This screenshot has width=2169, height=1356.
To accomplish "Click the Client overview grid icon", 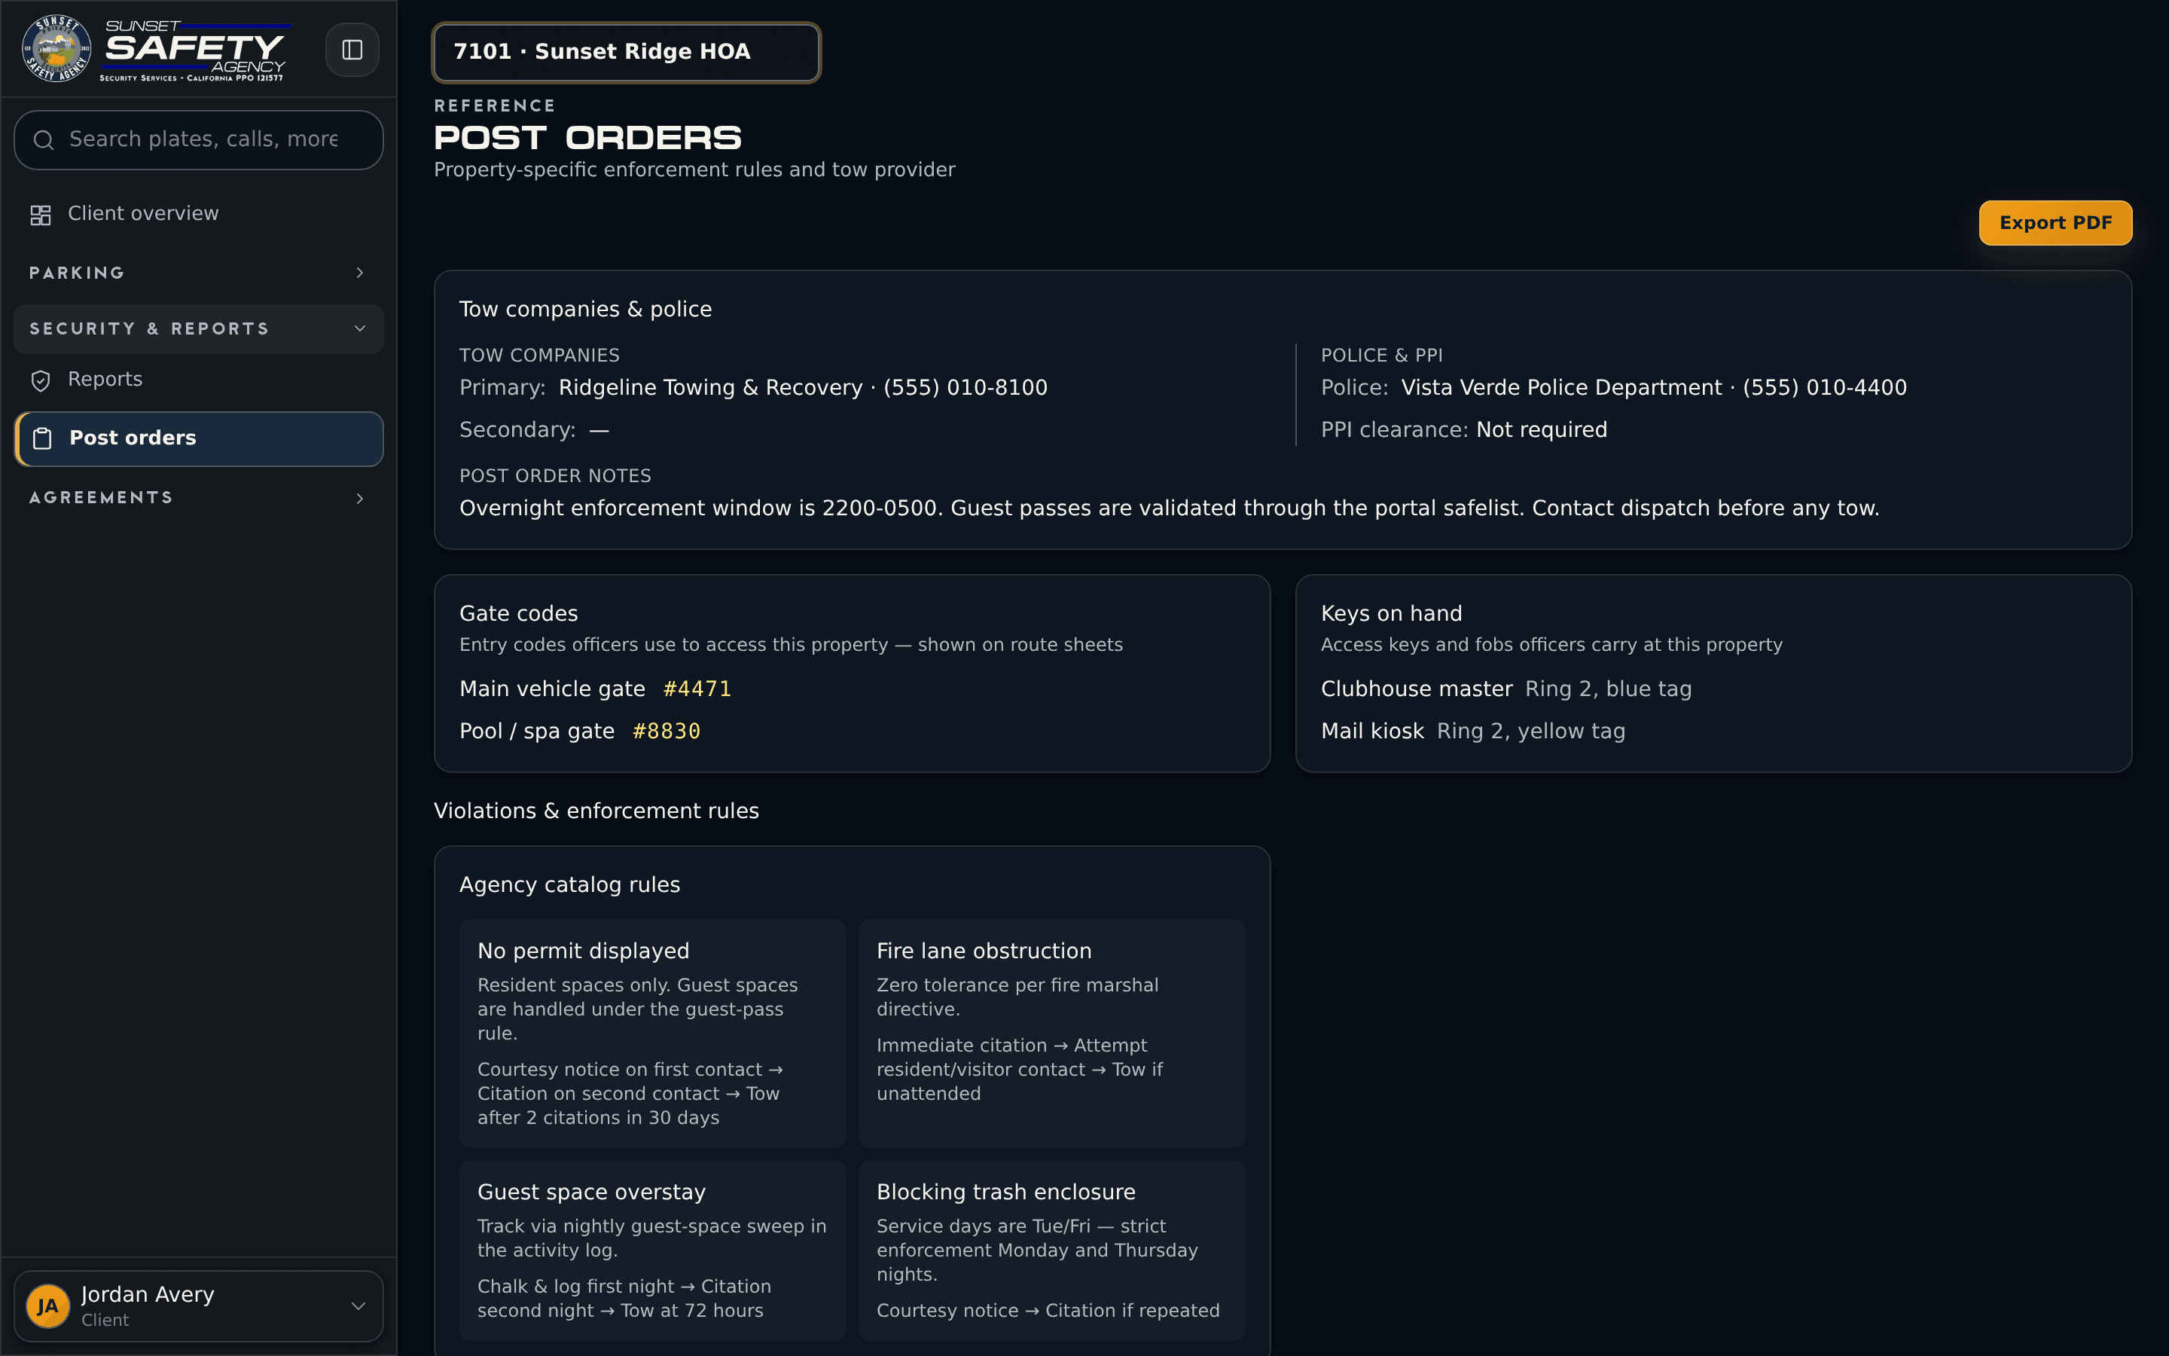I will [x=41, y=215].
